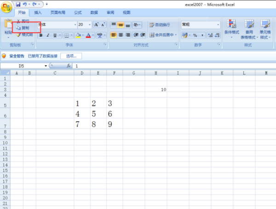
Task: Click in the formula bar showing 1
Action: [x=174, y=66]
